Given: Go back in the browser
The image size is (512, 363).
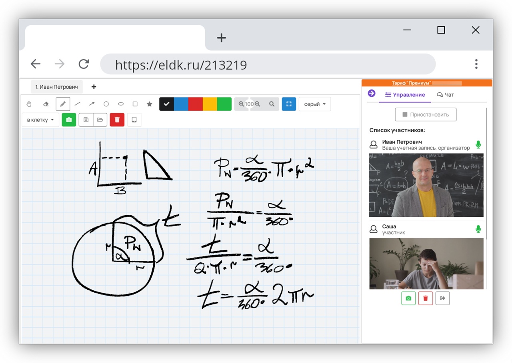Looking at the screenshot, I should 36,64.
